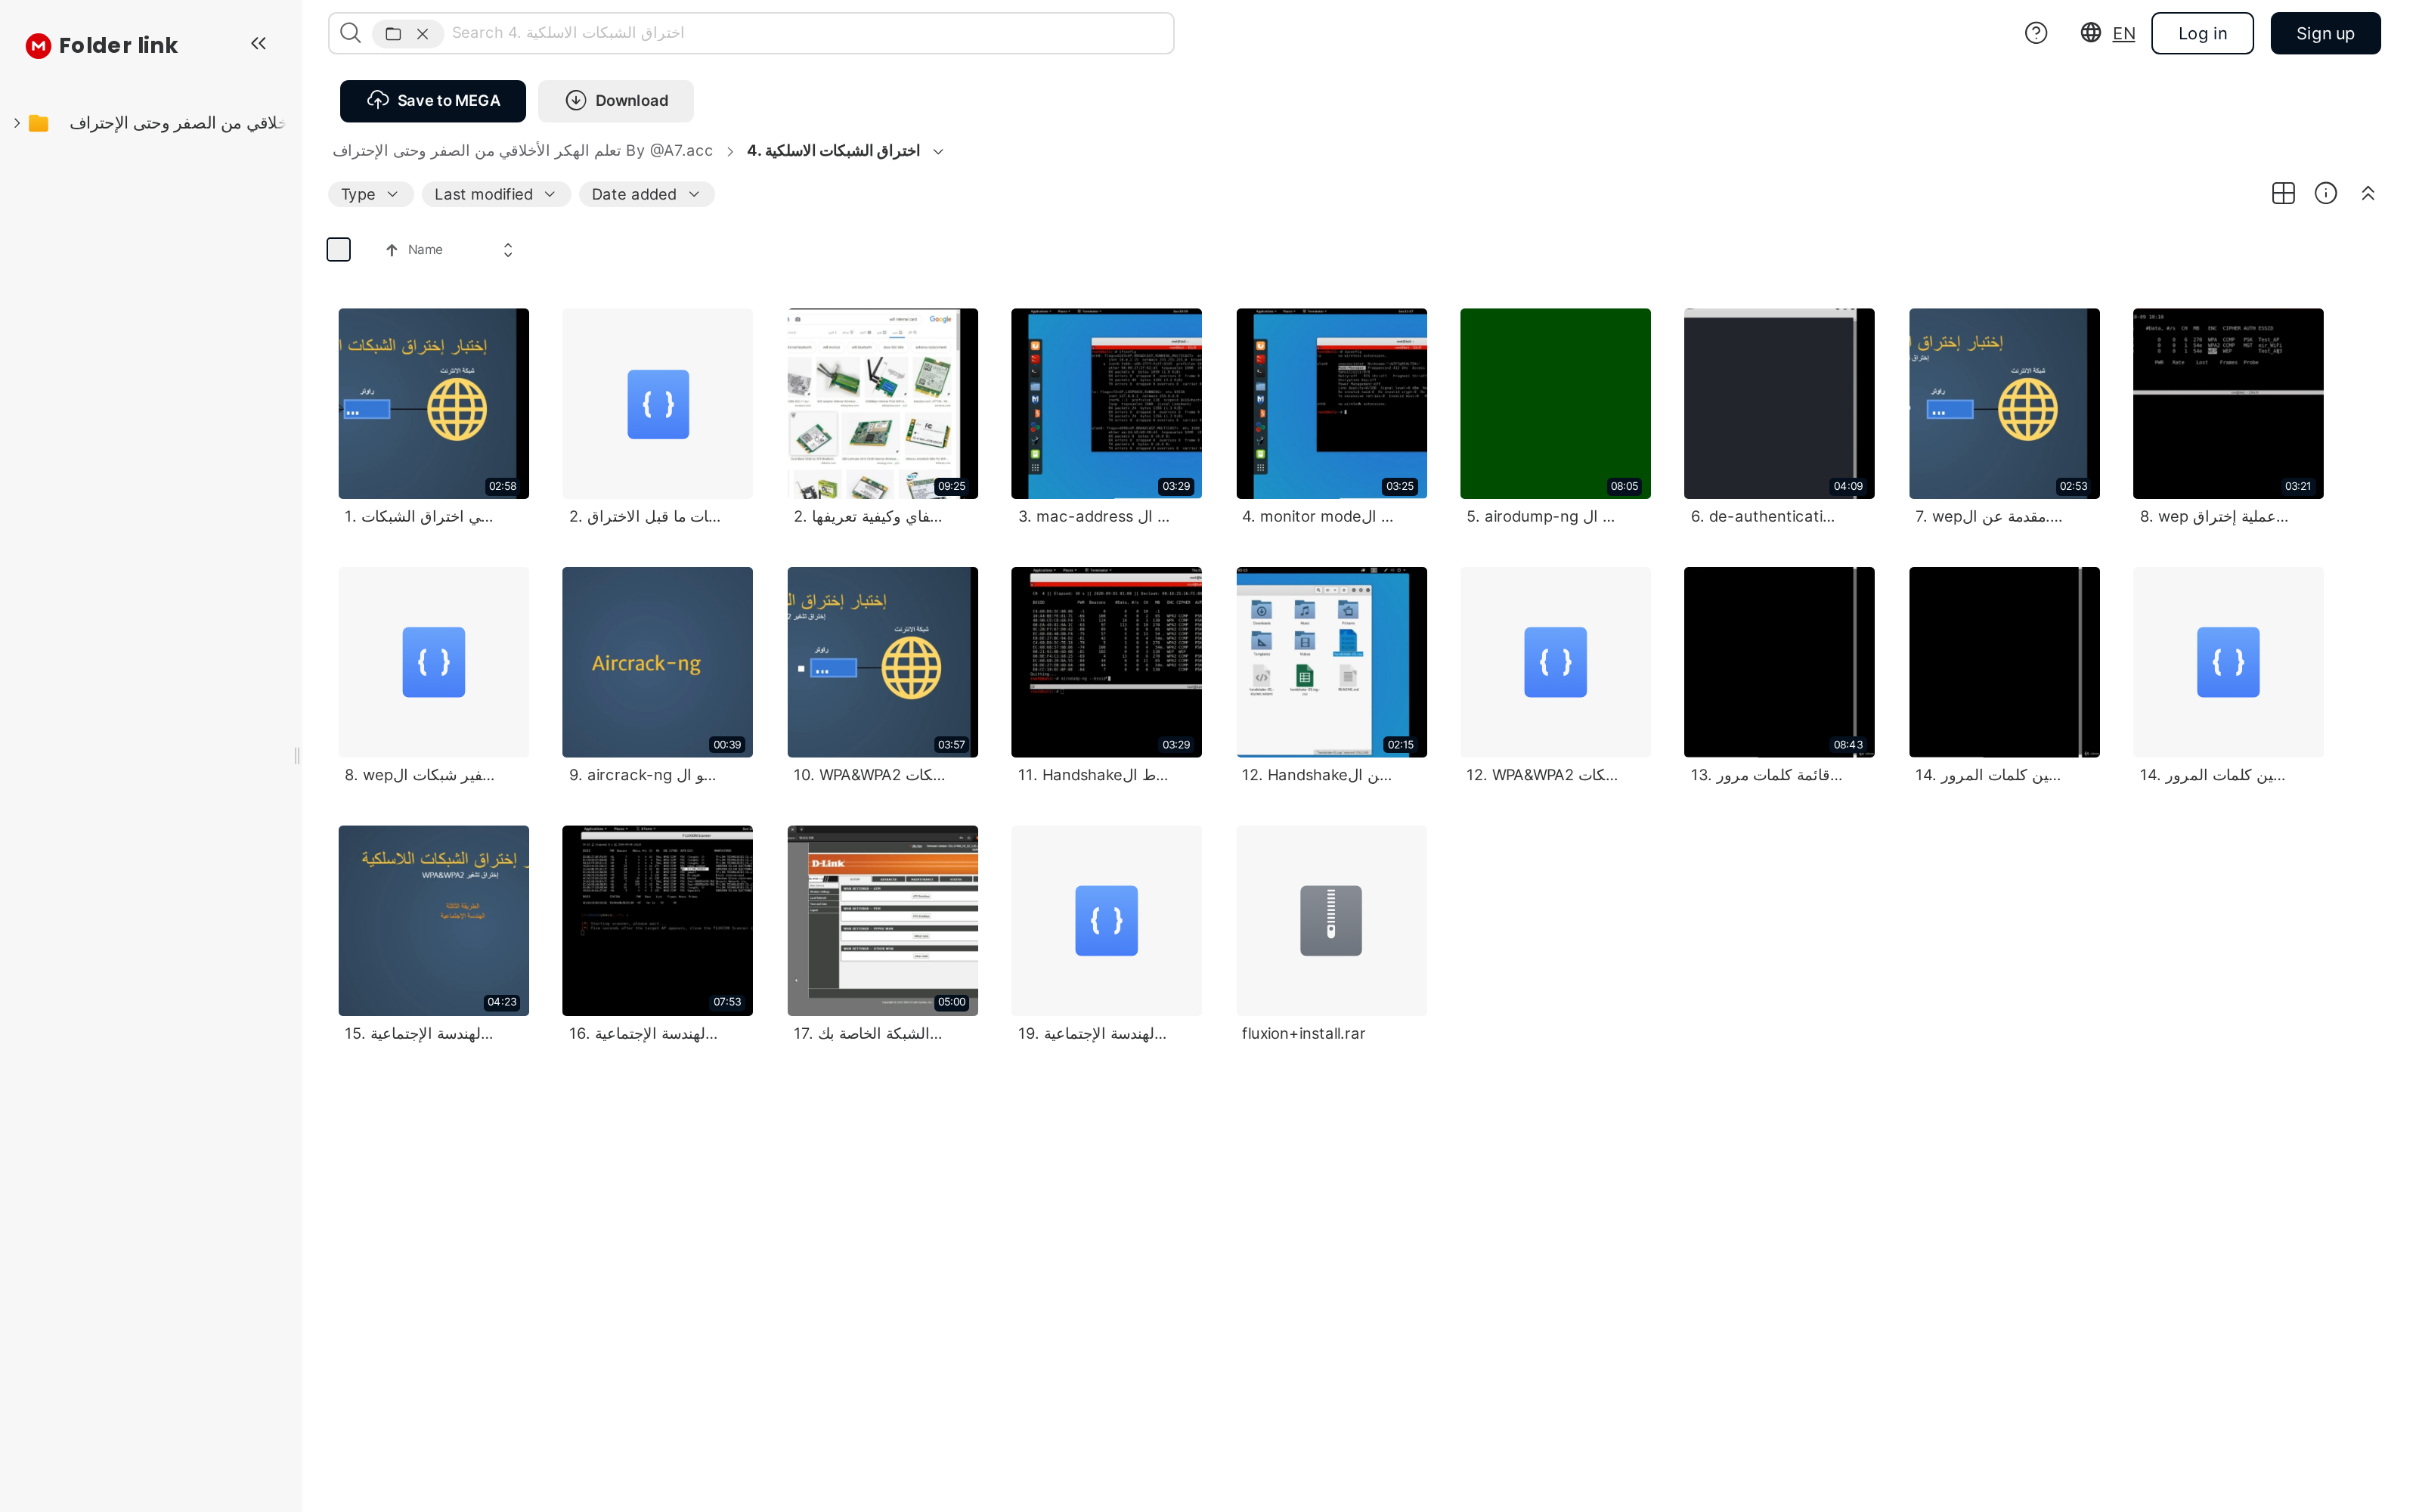The height and width of the screenshot is (1512, 2419).
Task: Open the help question mark icon
Action: (2035, 33)
